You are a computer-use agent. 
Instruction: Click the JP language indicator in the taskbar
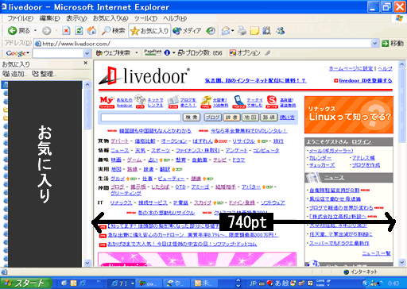(253, 283)
